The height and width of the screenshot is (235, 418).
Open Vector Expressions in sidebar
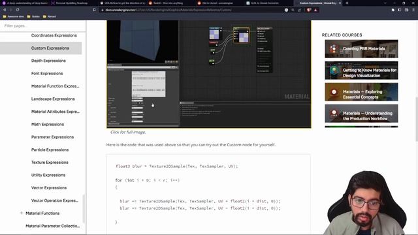tap(49, 188)
